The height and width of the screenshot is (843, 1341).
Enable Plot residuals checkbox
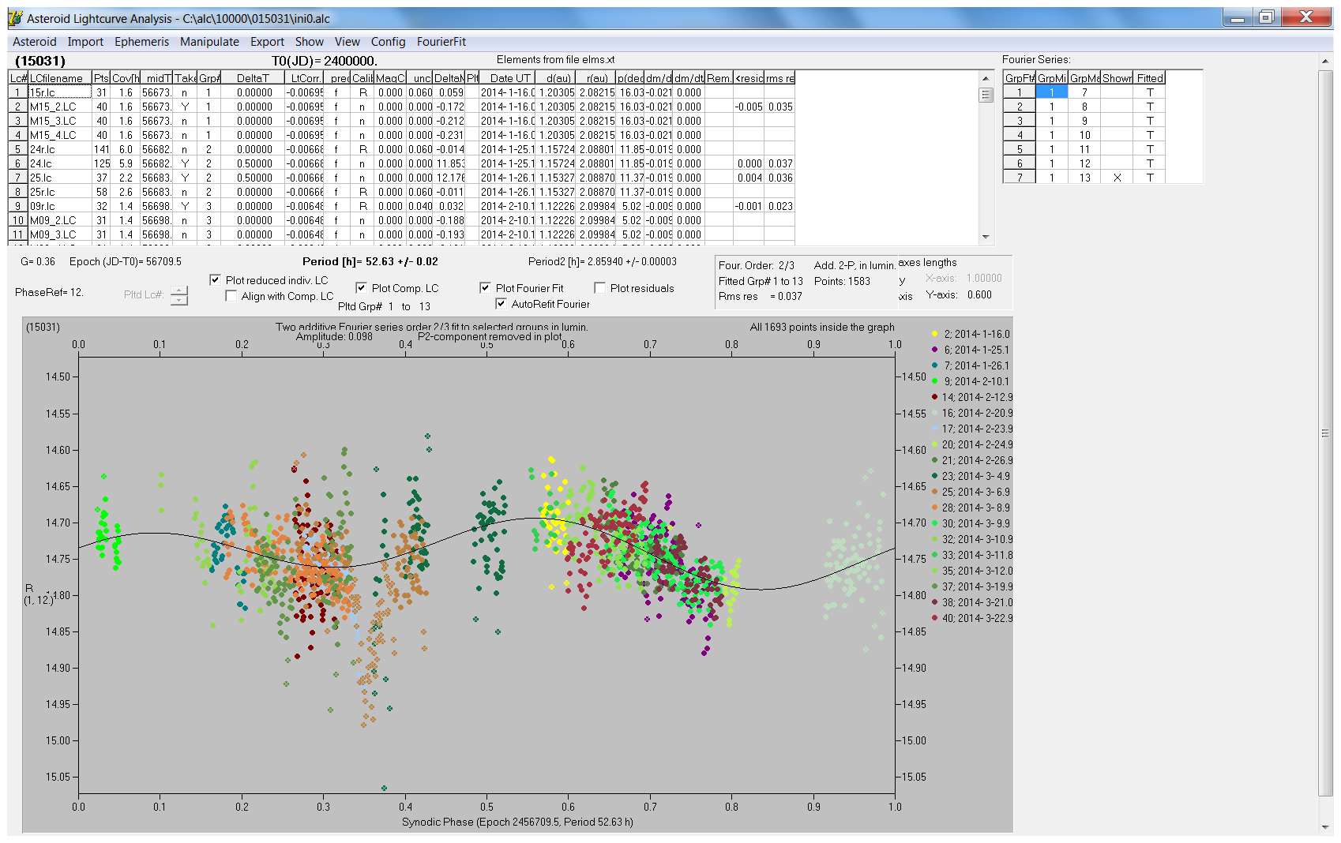tap(599, 288)
